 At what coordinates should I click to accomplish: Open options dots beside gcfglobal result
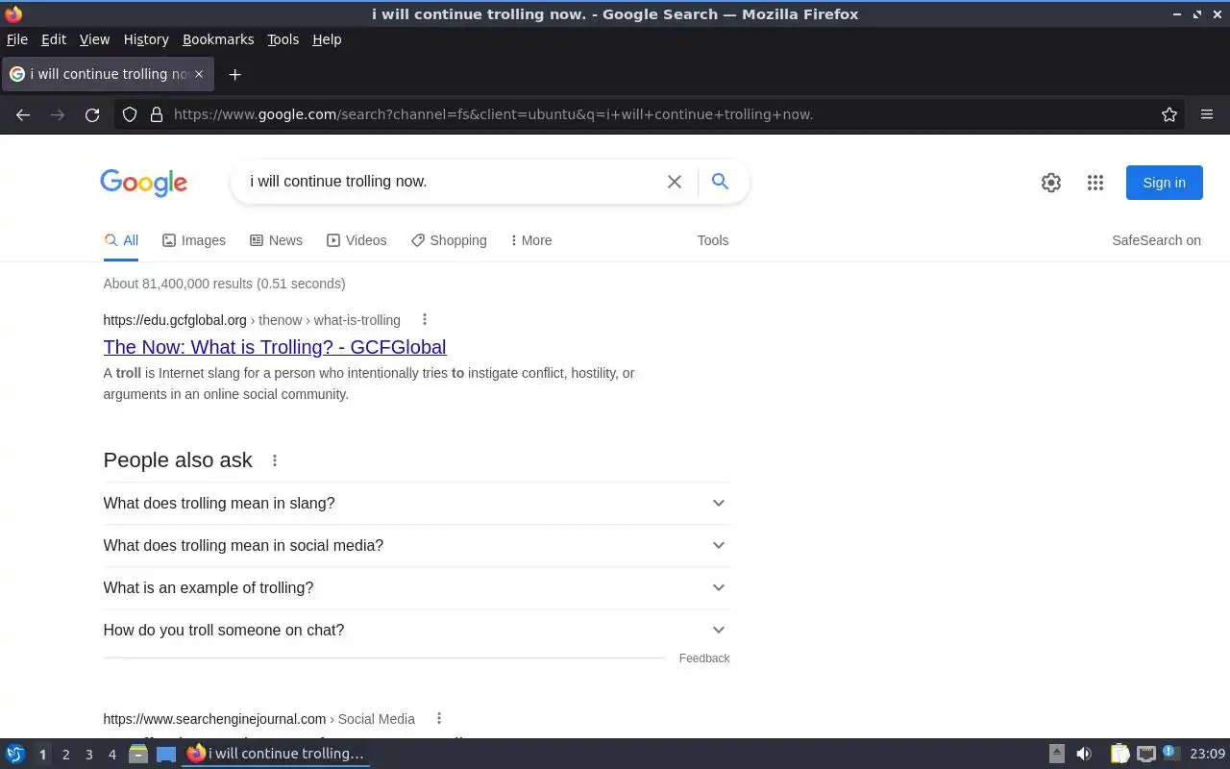(424, 320)
